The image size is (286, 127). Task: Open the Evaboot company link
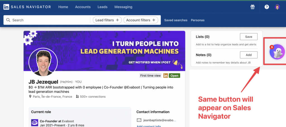(68, 121)
